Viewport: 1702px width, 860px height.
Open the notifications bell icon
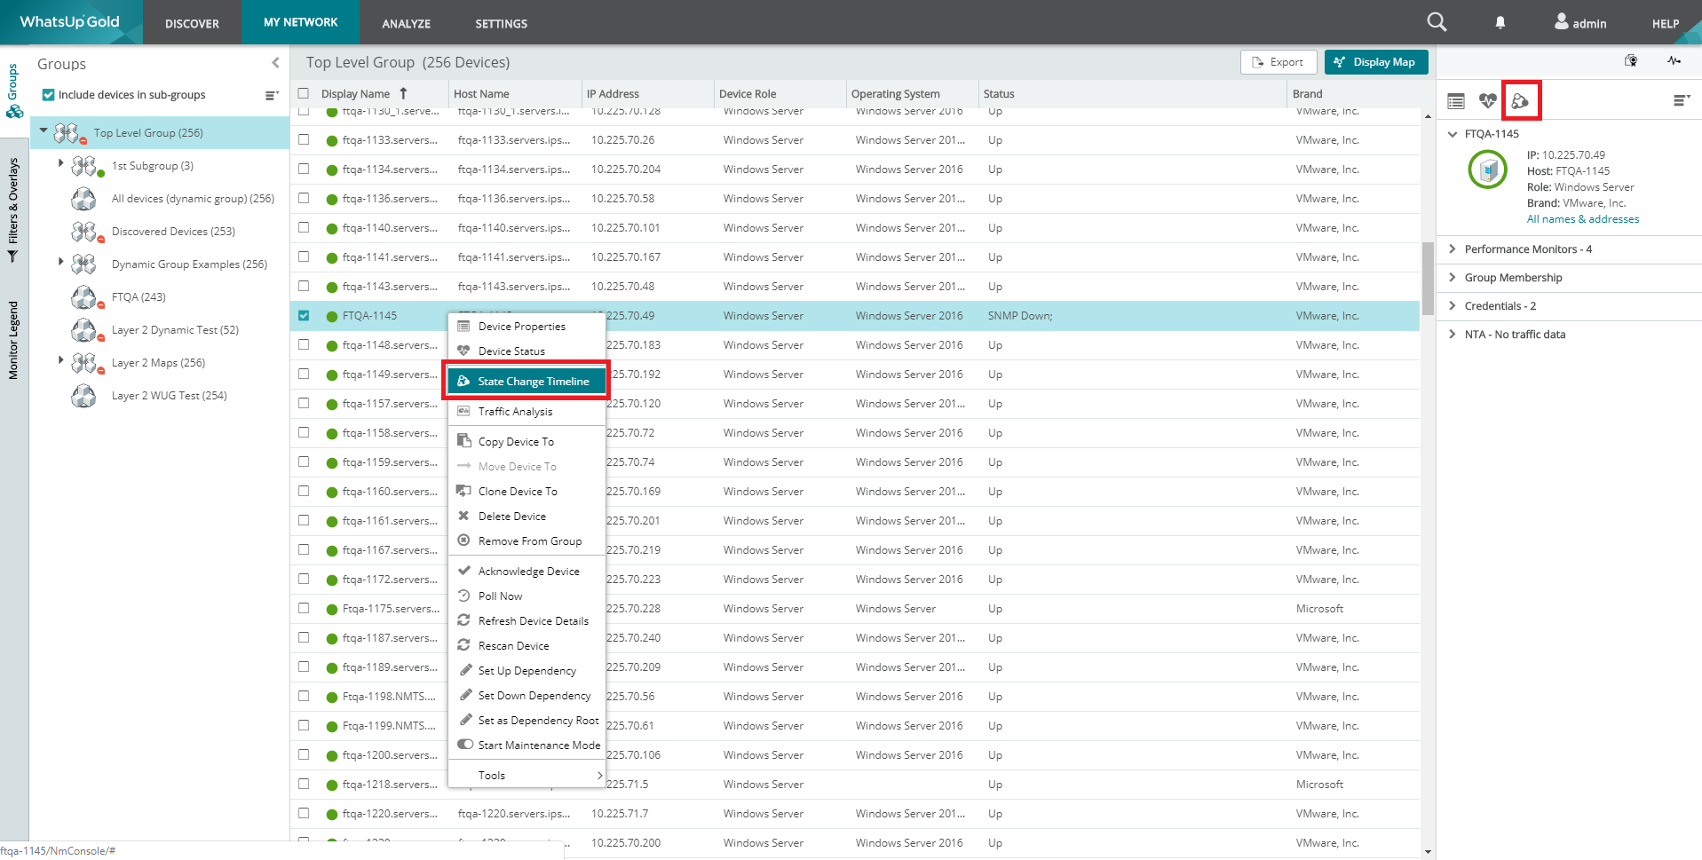(x=1500, y=23)
